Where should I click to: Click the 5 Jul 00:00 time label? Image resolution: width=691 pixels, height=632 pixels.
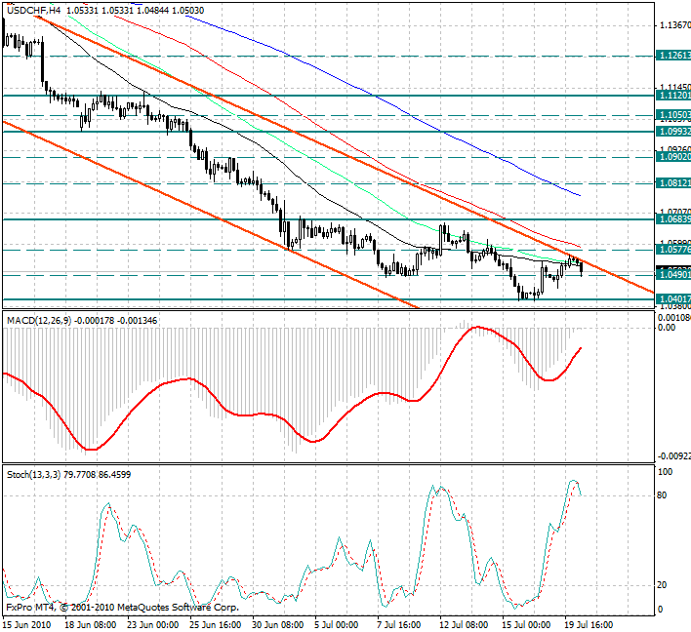[x=337, y=625]
